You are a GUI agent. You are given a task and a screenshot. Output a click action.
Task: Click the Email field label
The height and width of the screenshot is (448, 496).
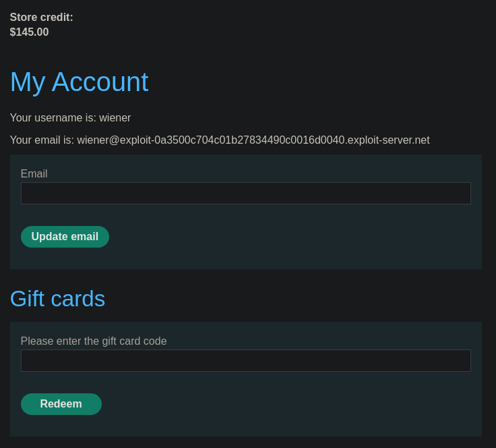(34, 173)
